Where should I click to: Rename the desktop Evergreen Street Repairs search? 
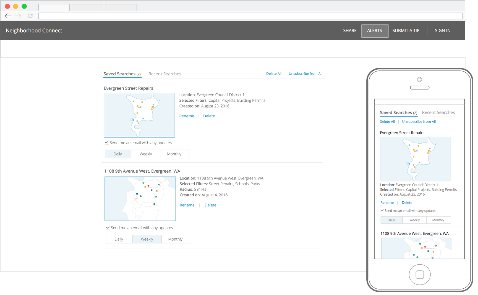187,116
